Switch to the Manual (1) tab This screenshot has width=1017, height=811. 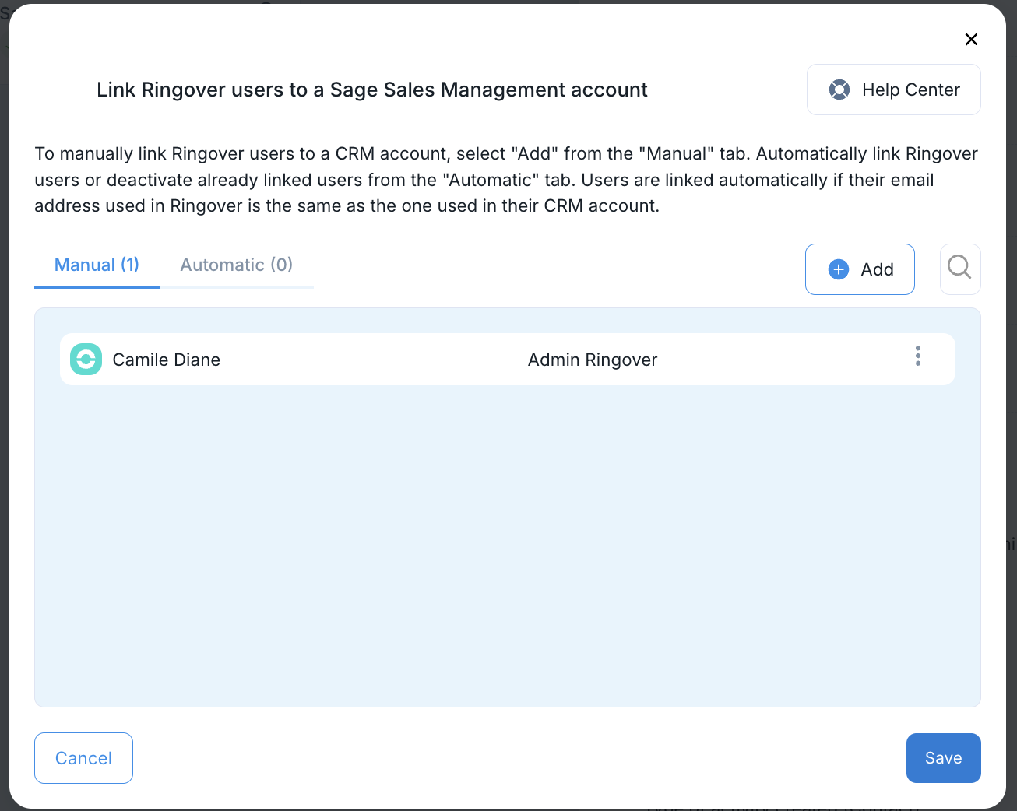[97, 265]
